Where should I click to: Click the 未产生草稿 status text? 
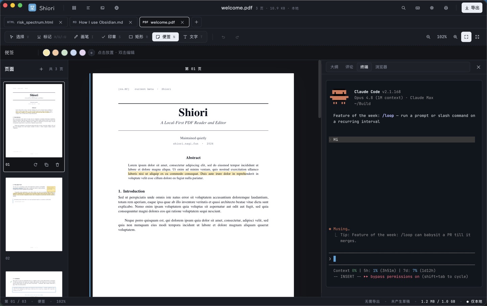coord(400,302)
